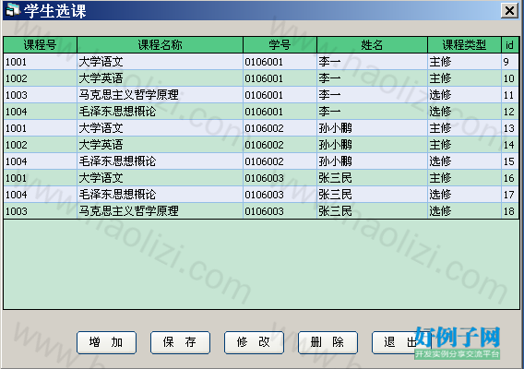Select 0106002 in the id 15 row
Image resolution: width=524 pixels, height=369 pixels.
(x=280, y=161)
